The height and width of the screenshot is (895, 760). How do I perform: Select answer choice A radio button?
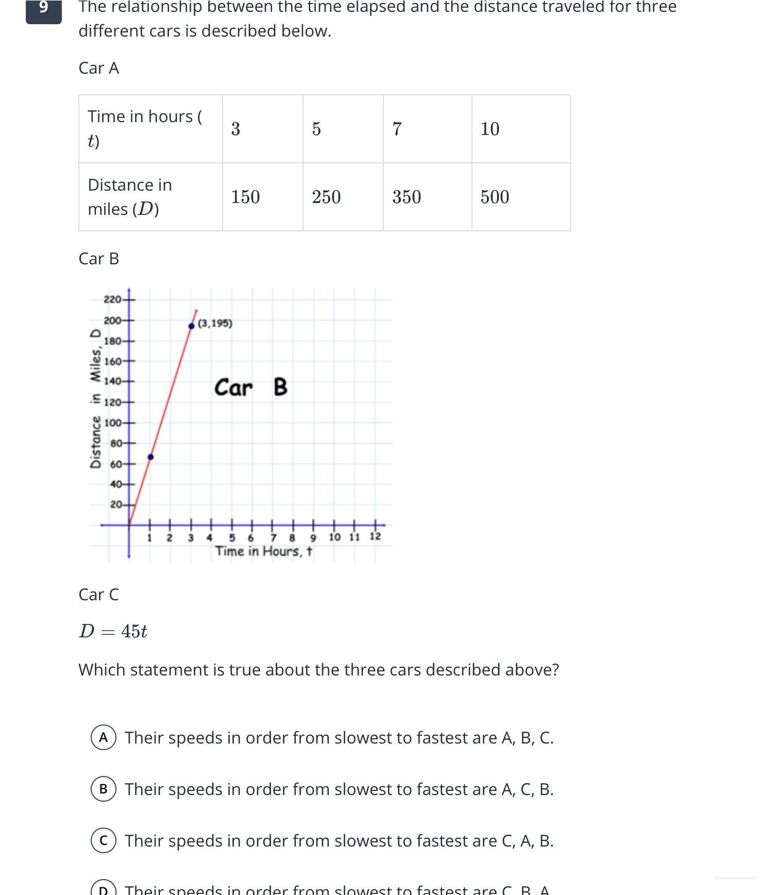(104, 737)
